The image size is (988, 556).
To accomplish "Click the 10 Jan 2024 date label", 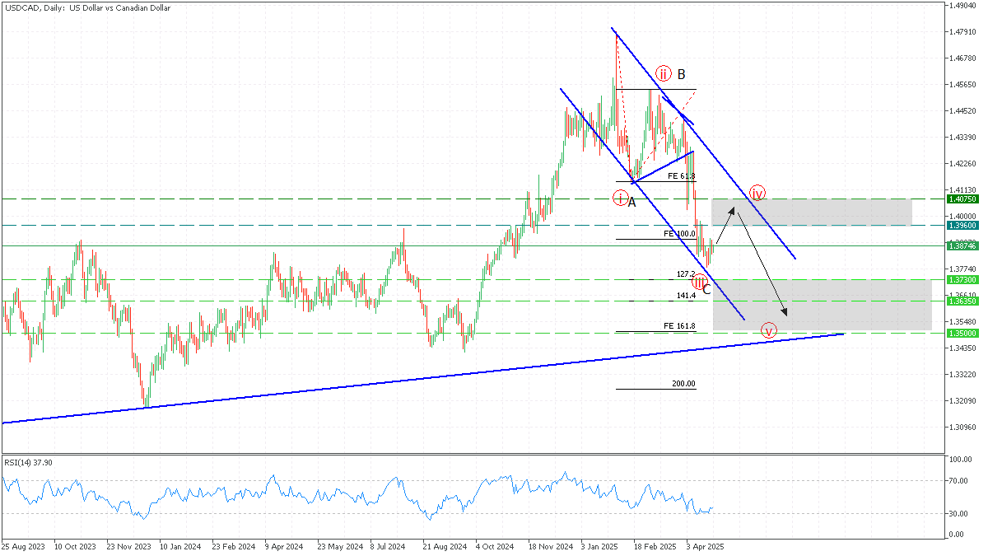I will click(179, 546).
